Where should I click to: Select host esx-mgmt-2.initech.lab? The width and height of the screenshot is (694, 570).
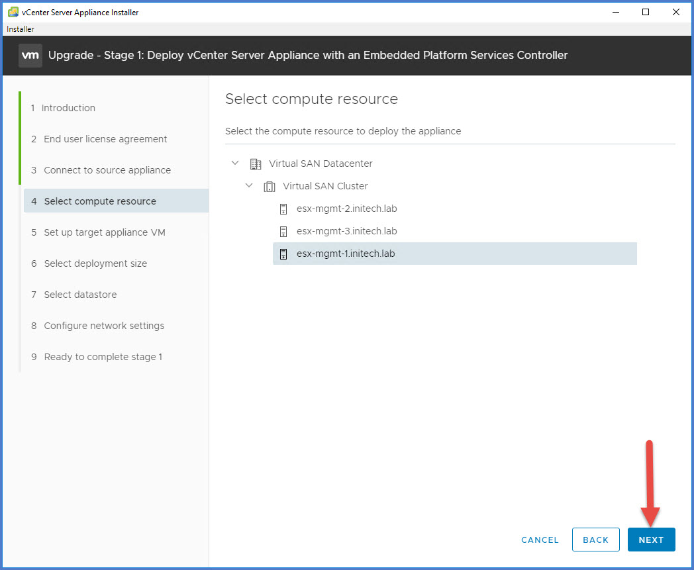coord(346,209)
